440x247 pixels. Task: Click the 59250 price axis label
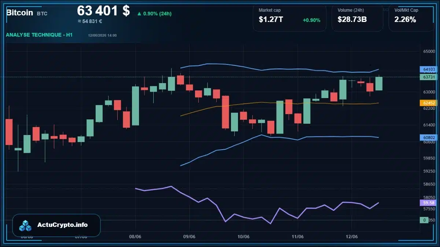click(x=429, y=171)
